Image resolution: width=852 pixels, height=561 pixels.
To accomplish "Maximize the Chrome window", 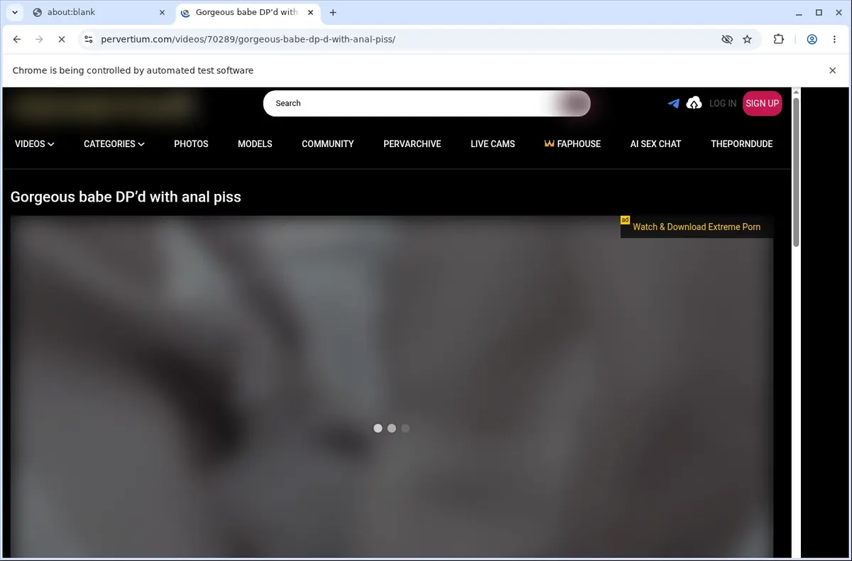I will pos(819,12).
